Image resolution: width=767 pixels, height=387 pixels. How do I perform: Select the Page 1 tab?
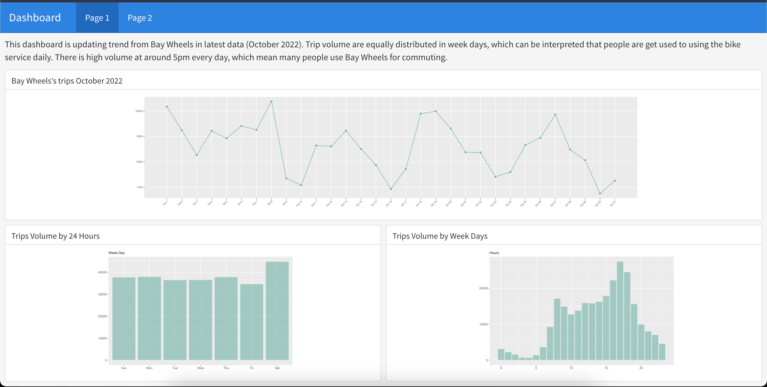pos(97,18)
